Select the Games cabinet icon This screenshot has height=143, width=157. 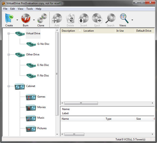31,97
